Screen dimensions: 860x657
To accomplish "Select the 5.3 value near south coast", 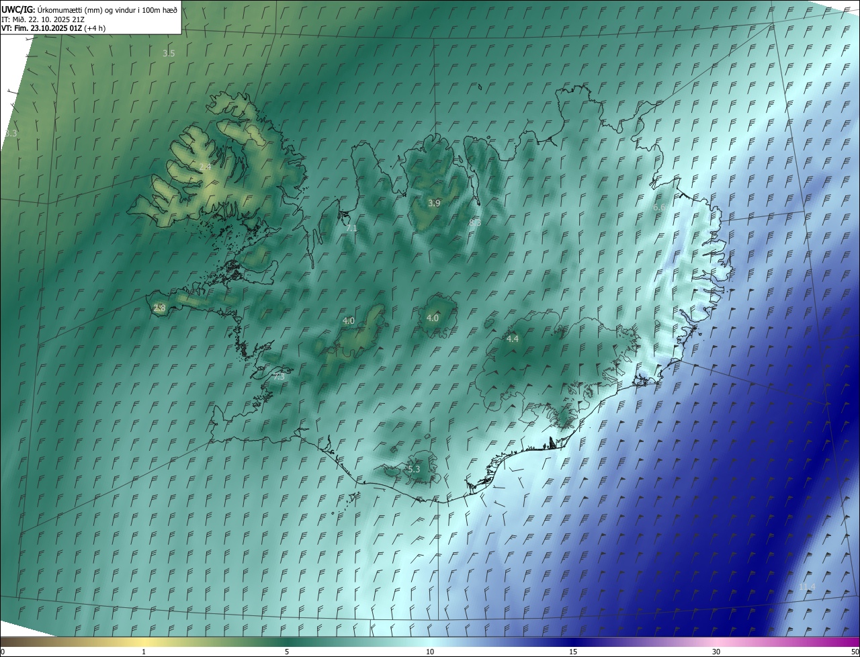I will (413, 469).
